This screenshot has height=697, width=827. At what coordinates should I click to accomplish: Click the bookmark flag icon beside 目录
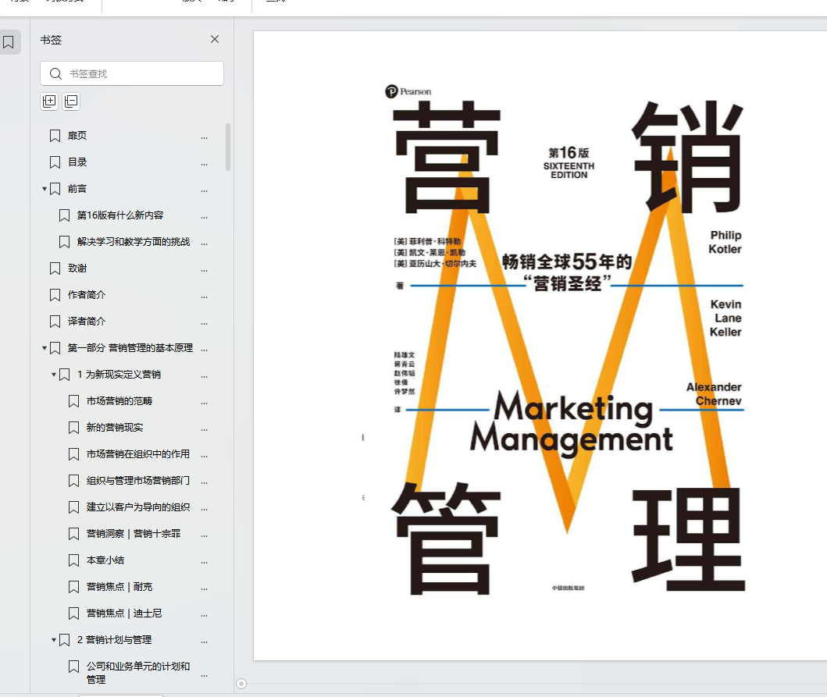point(55,162)
